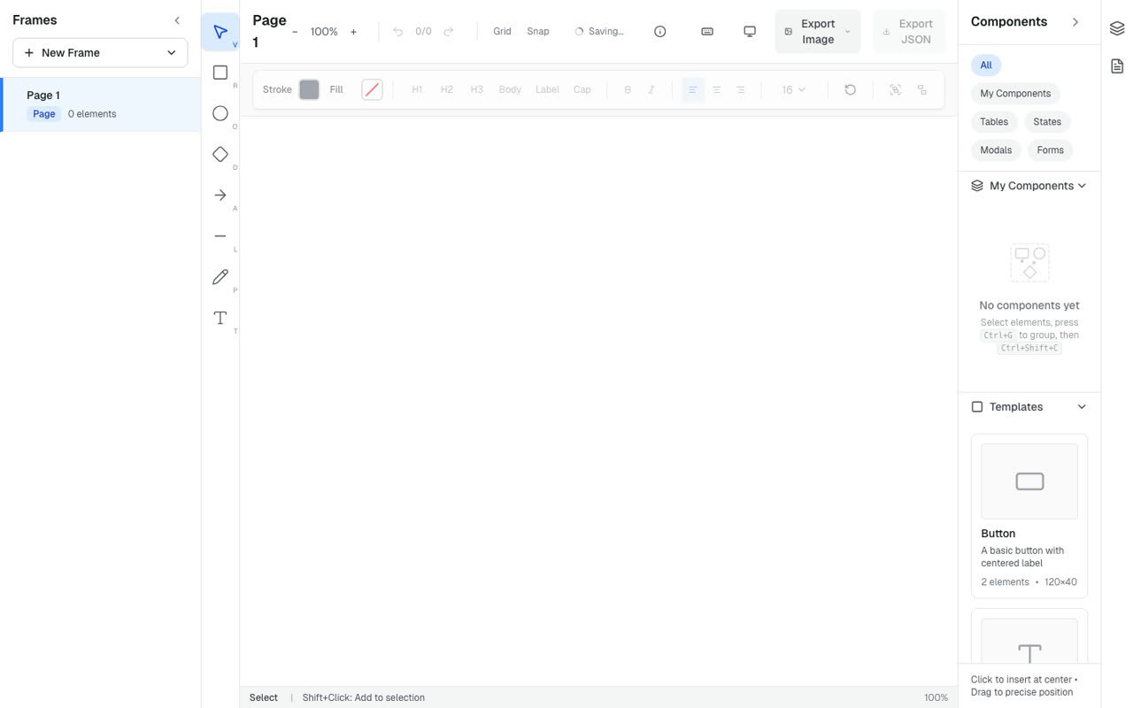Align text left

tap(693, 89)
